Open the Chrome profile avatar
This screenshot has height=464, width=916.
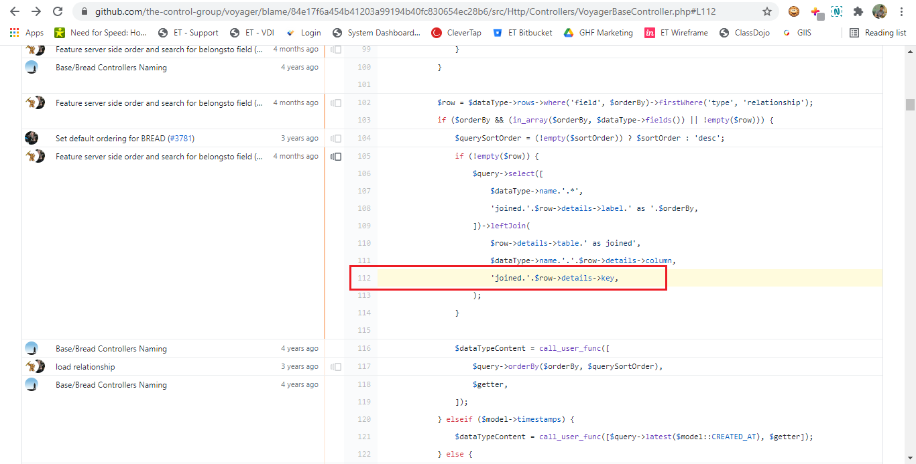880,11
